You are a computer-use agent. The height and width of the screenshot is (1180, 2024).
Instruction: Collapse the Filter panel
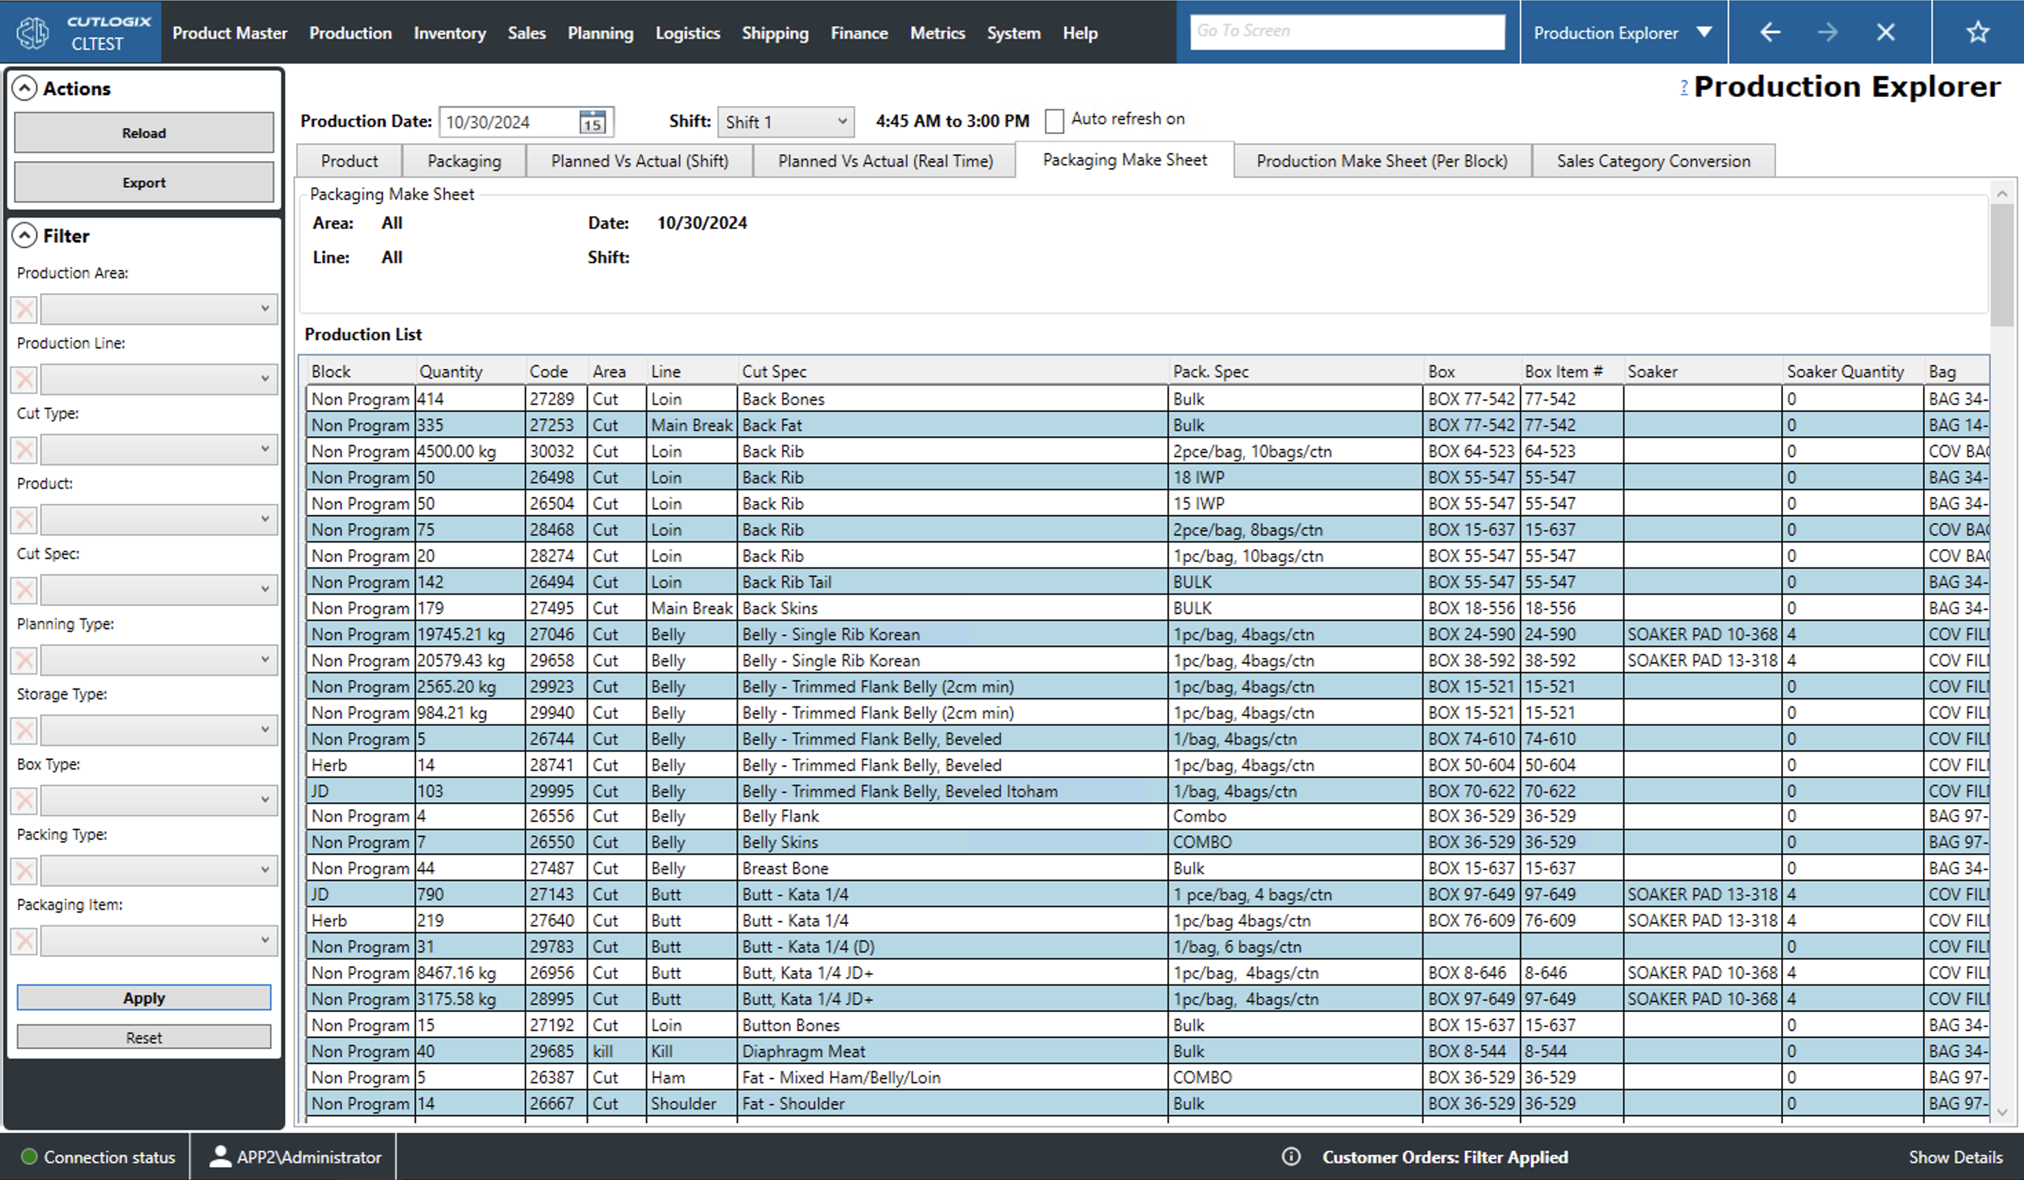[25, 235]
